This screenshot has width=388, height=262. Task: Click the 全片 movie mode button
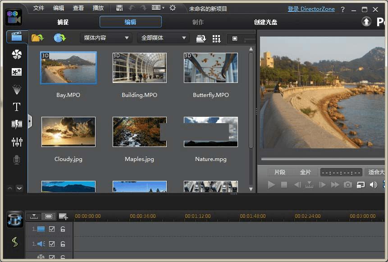coord(305,172)
